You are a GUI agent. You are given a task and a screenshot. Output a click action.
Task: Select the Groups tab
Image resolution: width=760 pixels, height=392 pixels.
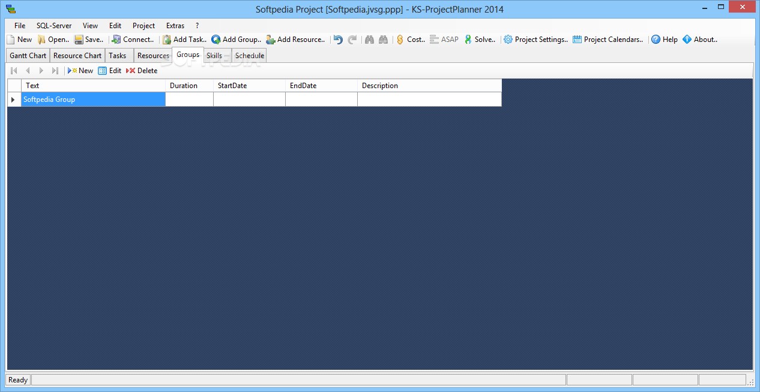[x=188, y=55]
